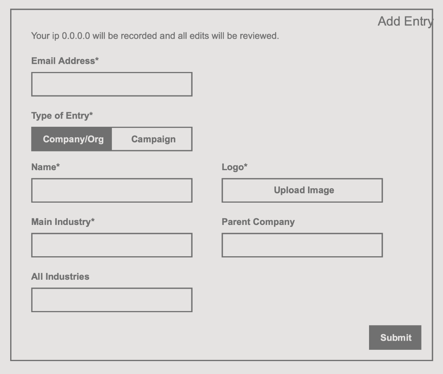Click the Main Industry label

[x=63, y=222]
